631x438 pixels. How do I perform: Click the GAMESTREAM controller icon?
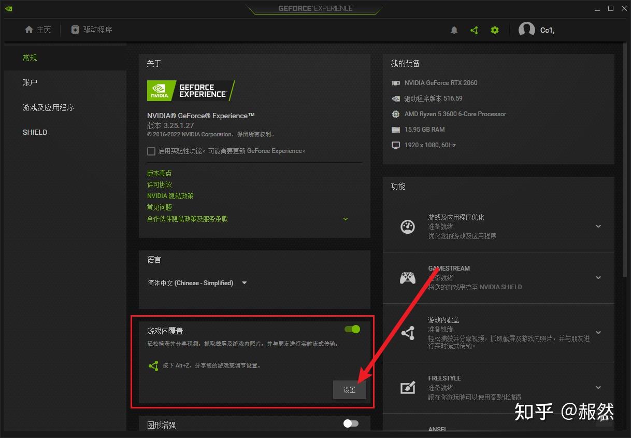pos(408,278)
